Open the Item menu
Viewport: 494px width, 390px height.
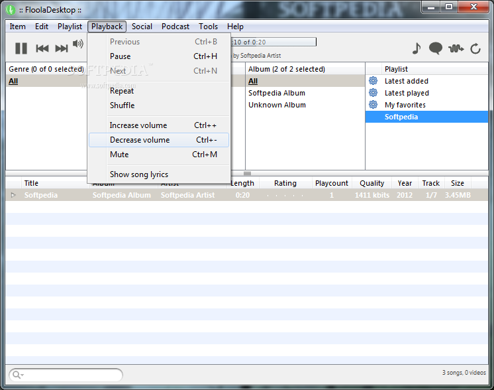[x=18, y=27]
